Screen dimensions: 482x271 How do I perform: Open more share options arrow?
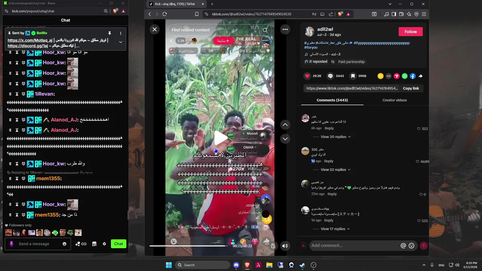click(421, 76)
